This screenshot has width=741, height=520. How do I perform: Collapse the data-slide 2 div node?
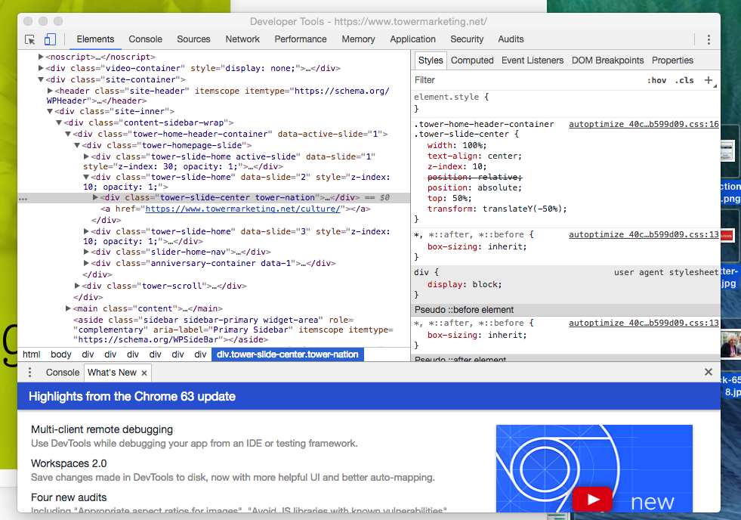point(86,178)
